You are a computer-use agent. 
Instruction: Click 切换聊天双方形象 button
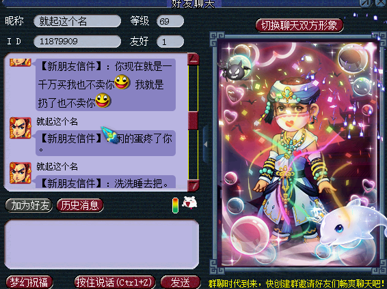coord(299,25)
